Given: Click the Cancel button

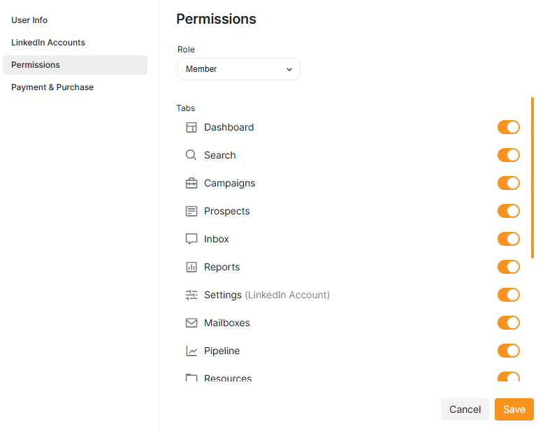Looking at the screenshot, I should click(465, 409).
